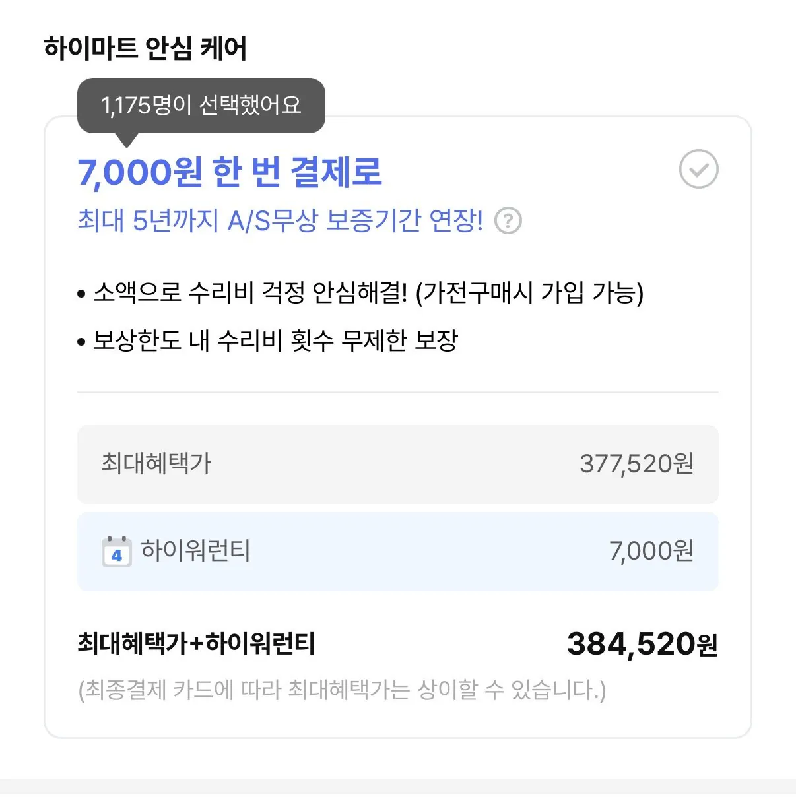Click the '4' inside the calendar icon
The width and height of the screenshot is (796, 807).
pyautogui.click(x=116, y=555)
